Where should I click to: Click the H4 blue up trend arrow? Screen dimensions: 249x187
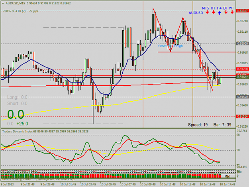tap(220, 13)
